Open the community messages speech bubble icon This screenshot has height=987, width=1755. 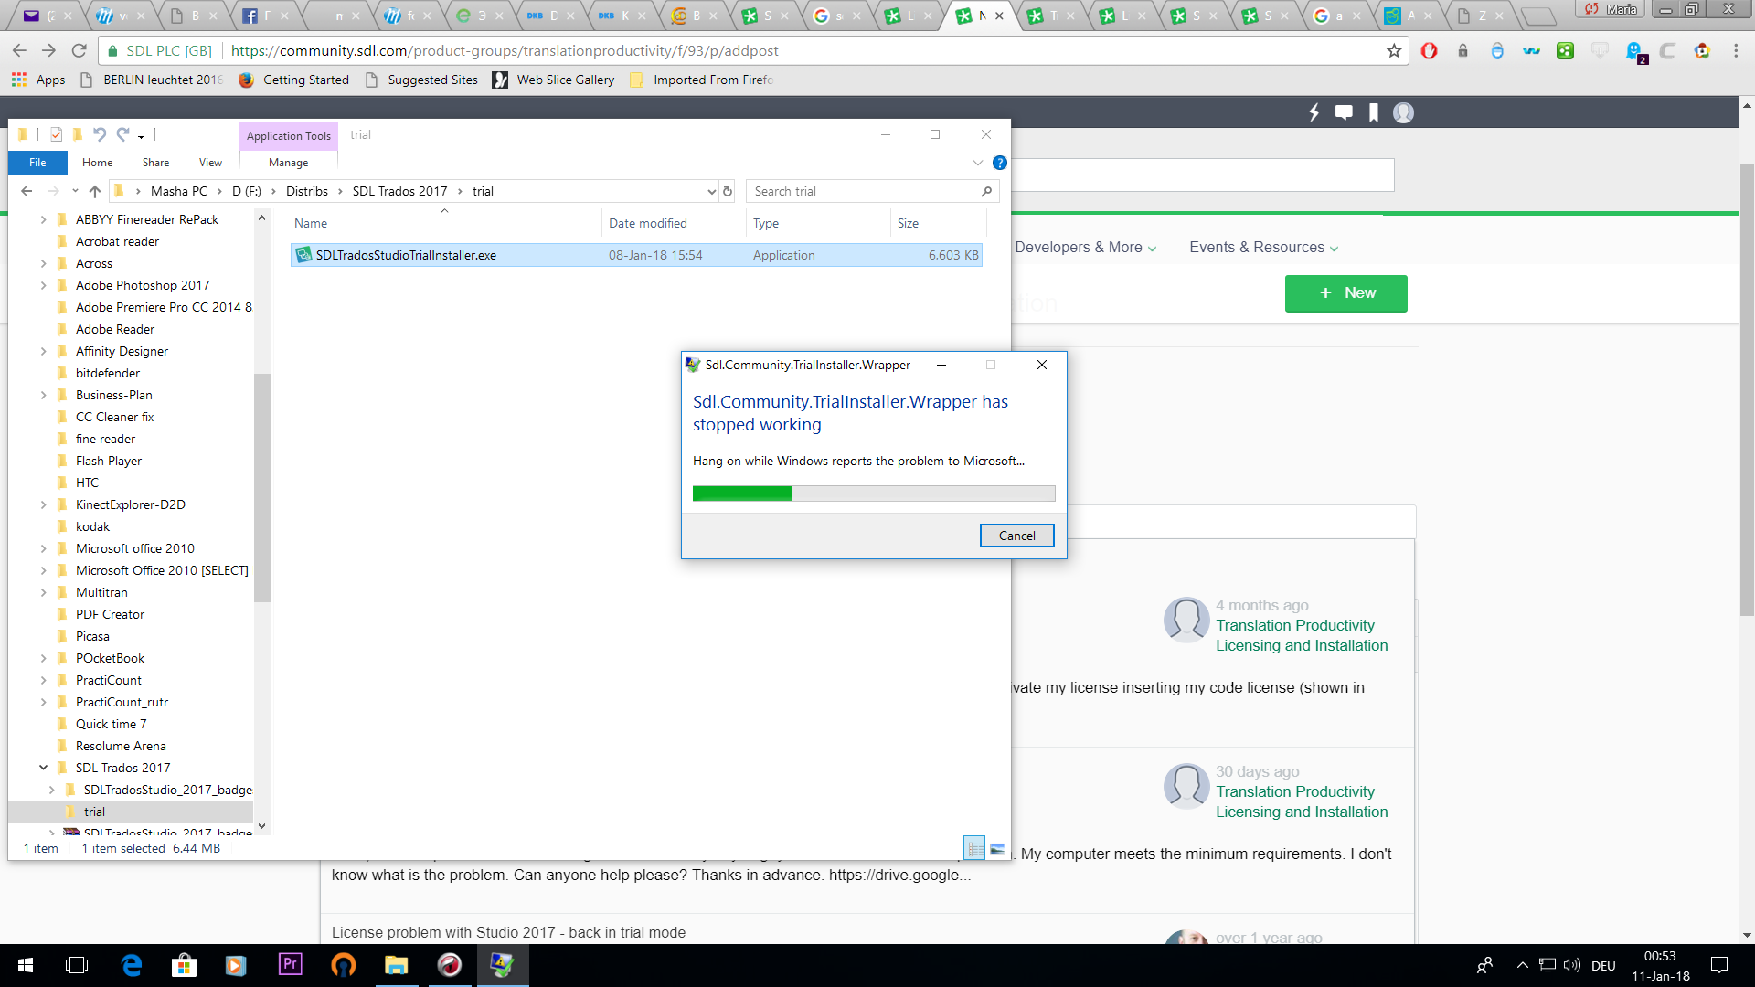point(1344,112)
